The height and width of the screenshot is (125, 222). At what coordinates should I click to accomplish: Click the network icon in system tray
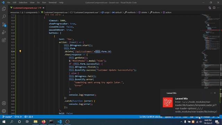tap(197, 122)
